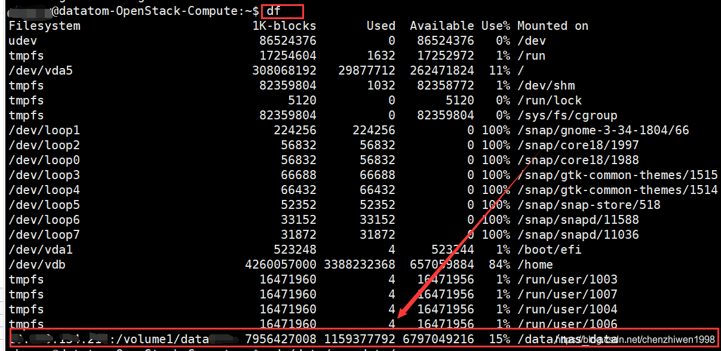Screen dimensions: 721x351
Task: Click '/snap/core18/1997' mount path
Action: tap(578, 145)
